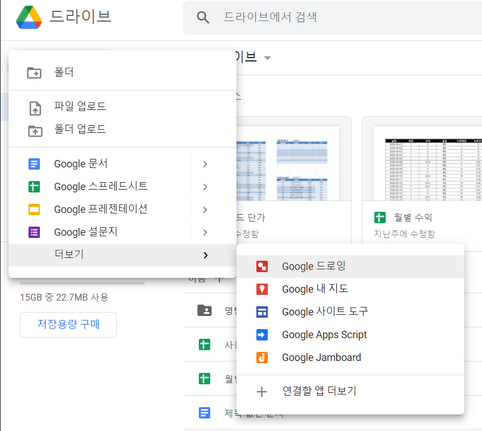Expand the Google 프레젠테이션 submenu arrow
482x431 pixels.
[205, 210]
